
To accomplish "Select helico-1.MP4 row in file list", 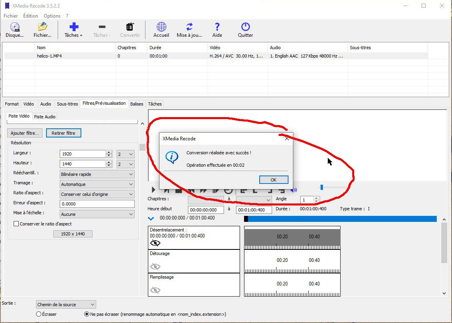I will [x=216, y=56].
